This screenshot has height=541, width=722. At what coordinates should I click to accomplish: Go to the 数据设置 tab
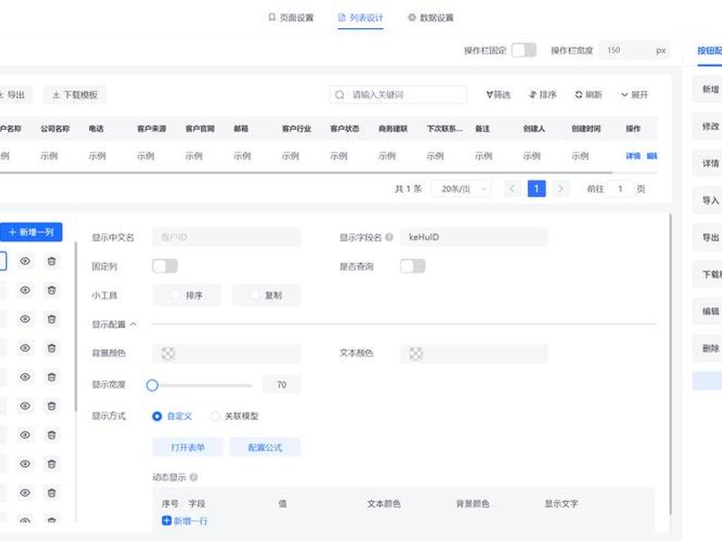(431, 17)
